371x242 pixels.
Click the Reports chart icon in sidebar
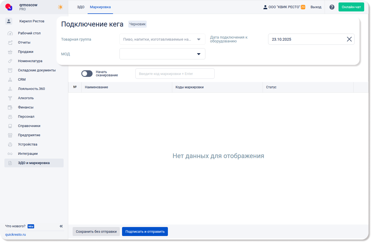click(x=10, y=43)
